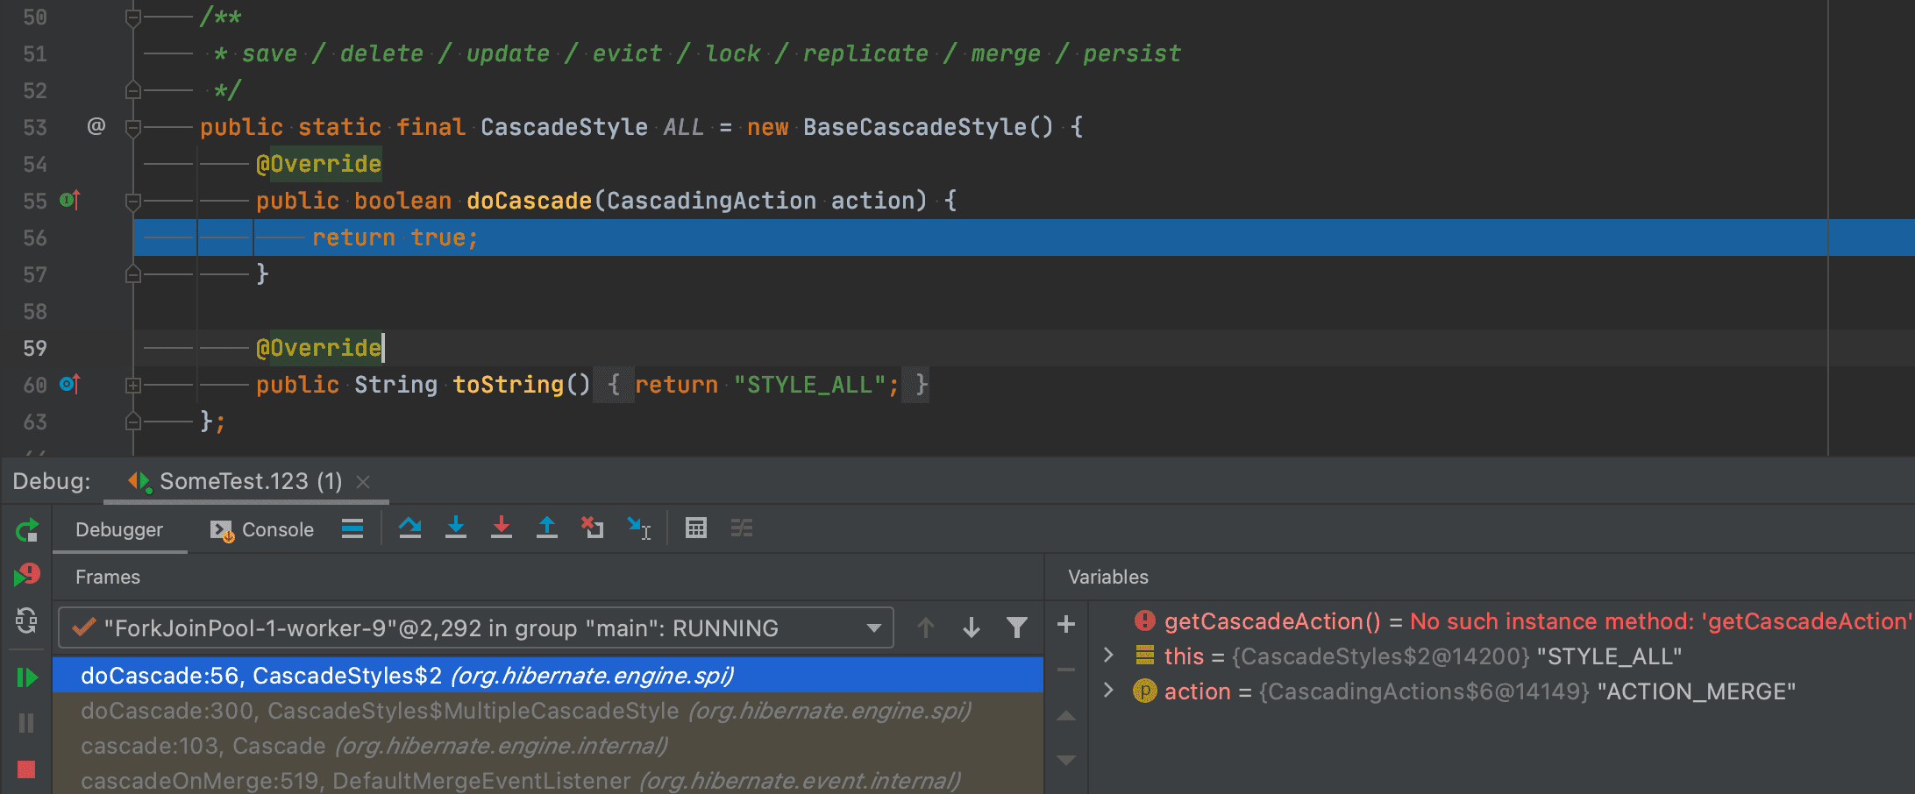
Task: Collapse the ALL declaration fold at line 53
Action: coord(133,128)
